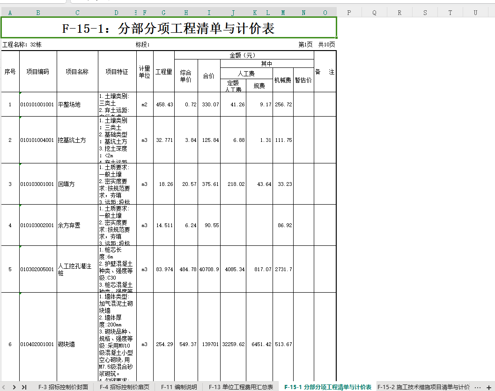Select active tab F-15-1 分部分项工程清单与计价表
This screenshot has height=391, width=495.
tap(328, 387)
